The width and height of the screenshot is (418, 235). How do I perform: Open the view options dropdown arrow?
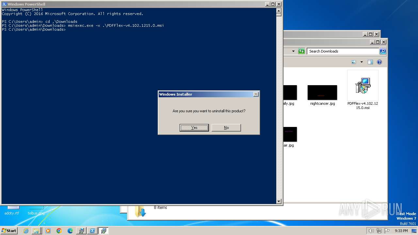(x=362, y=62)
